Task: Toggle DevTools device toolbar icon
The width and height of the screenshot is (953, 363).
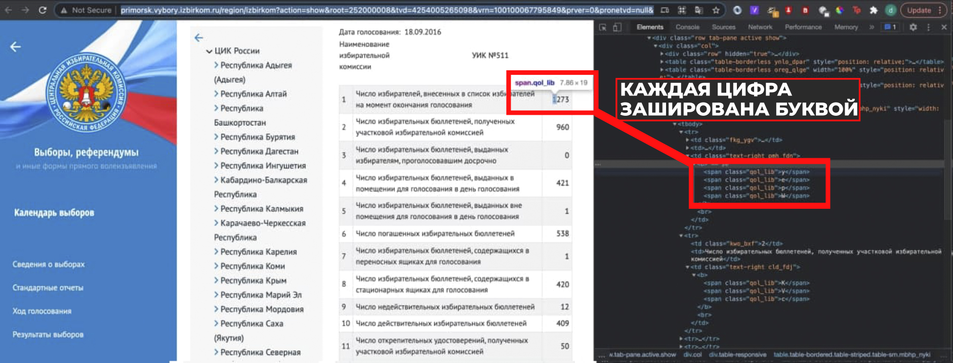Action: [617, 27]
